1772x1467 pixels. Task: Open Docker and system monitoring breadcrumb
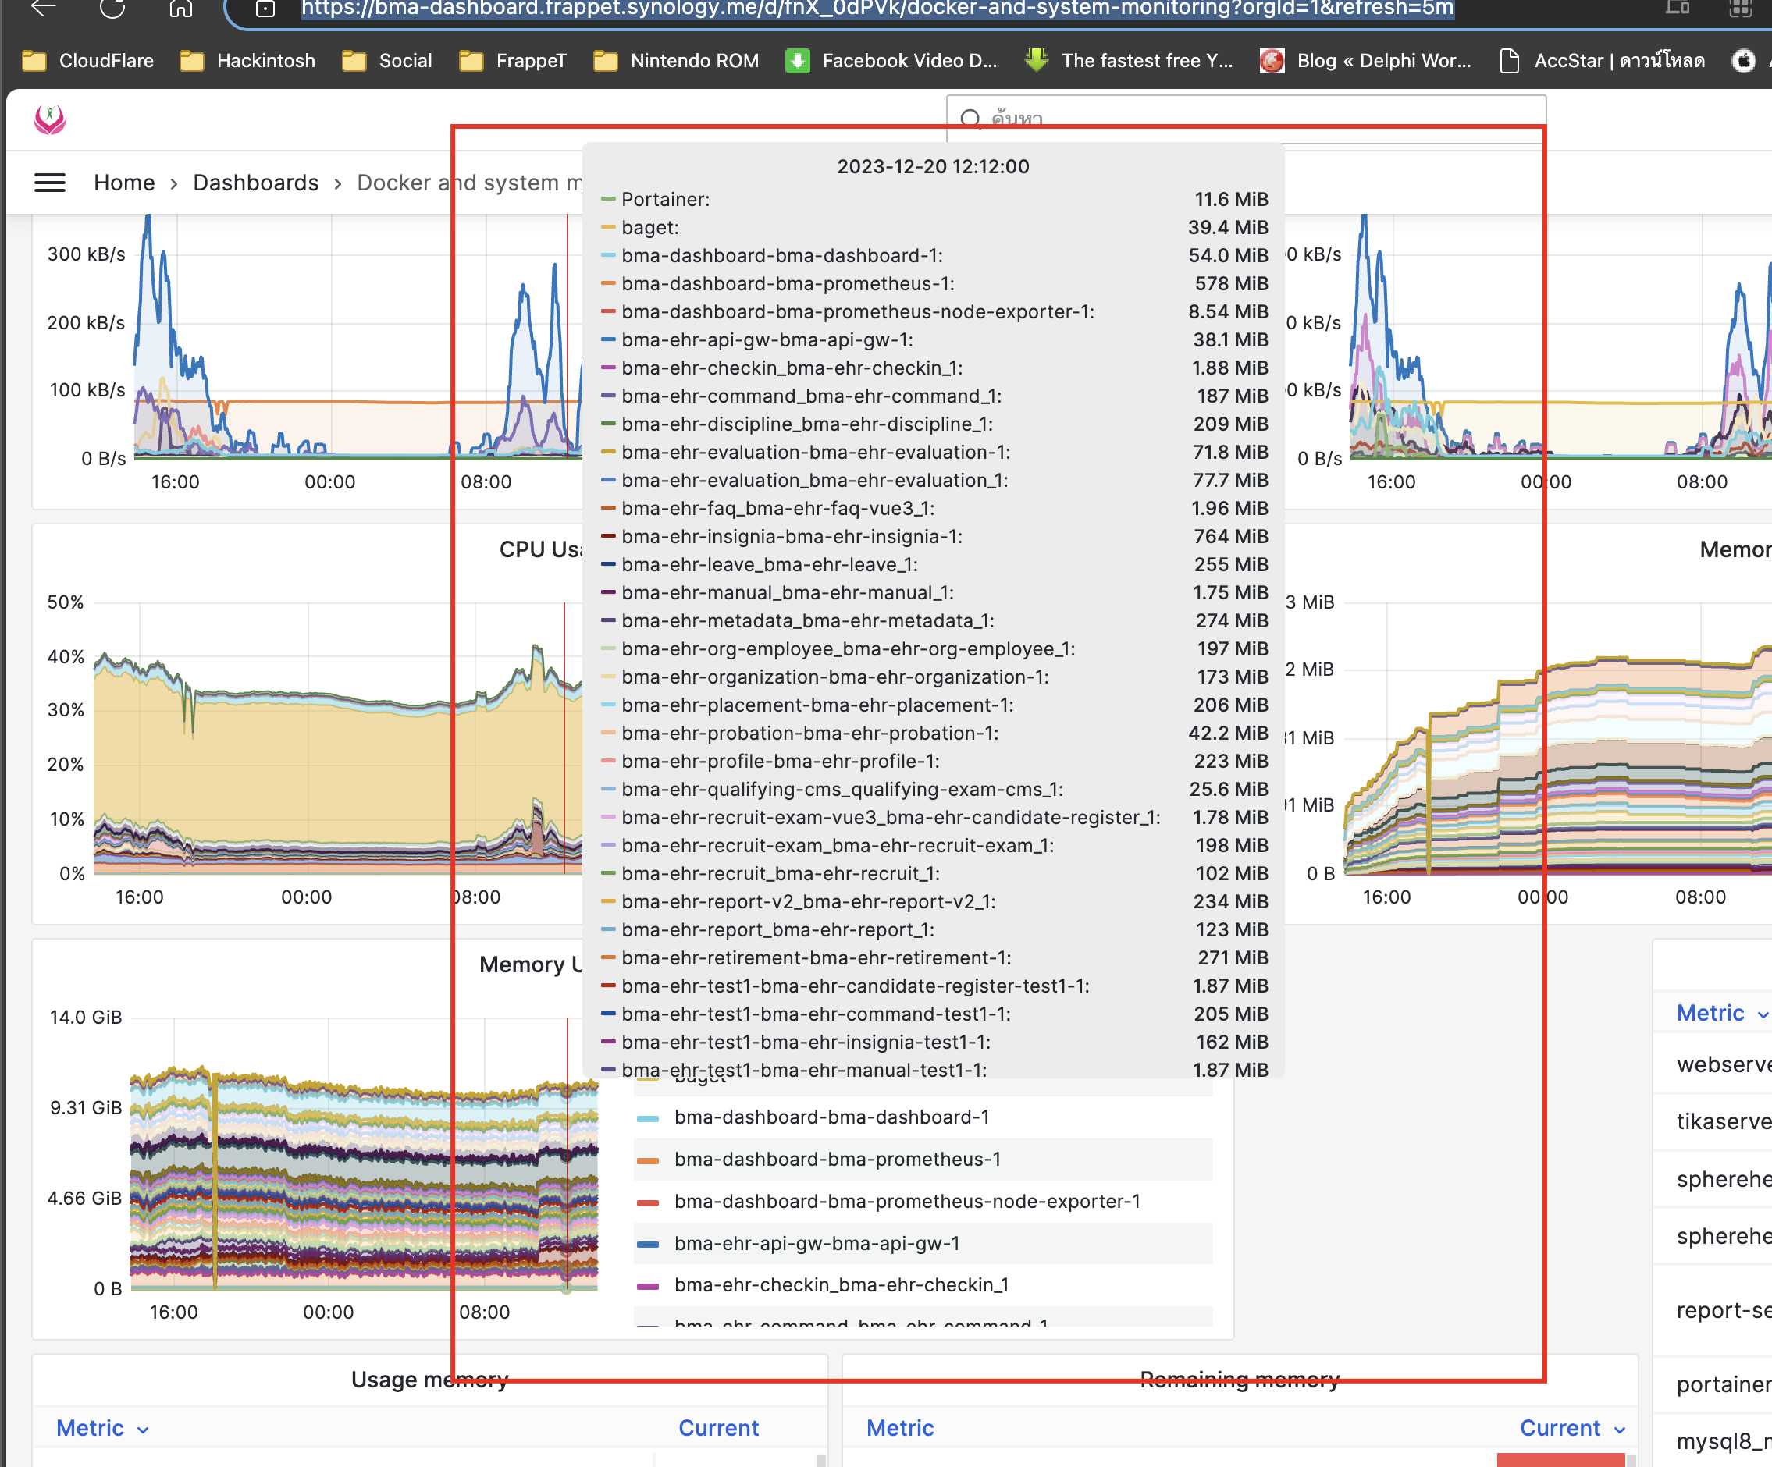tap(469, 183)
